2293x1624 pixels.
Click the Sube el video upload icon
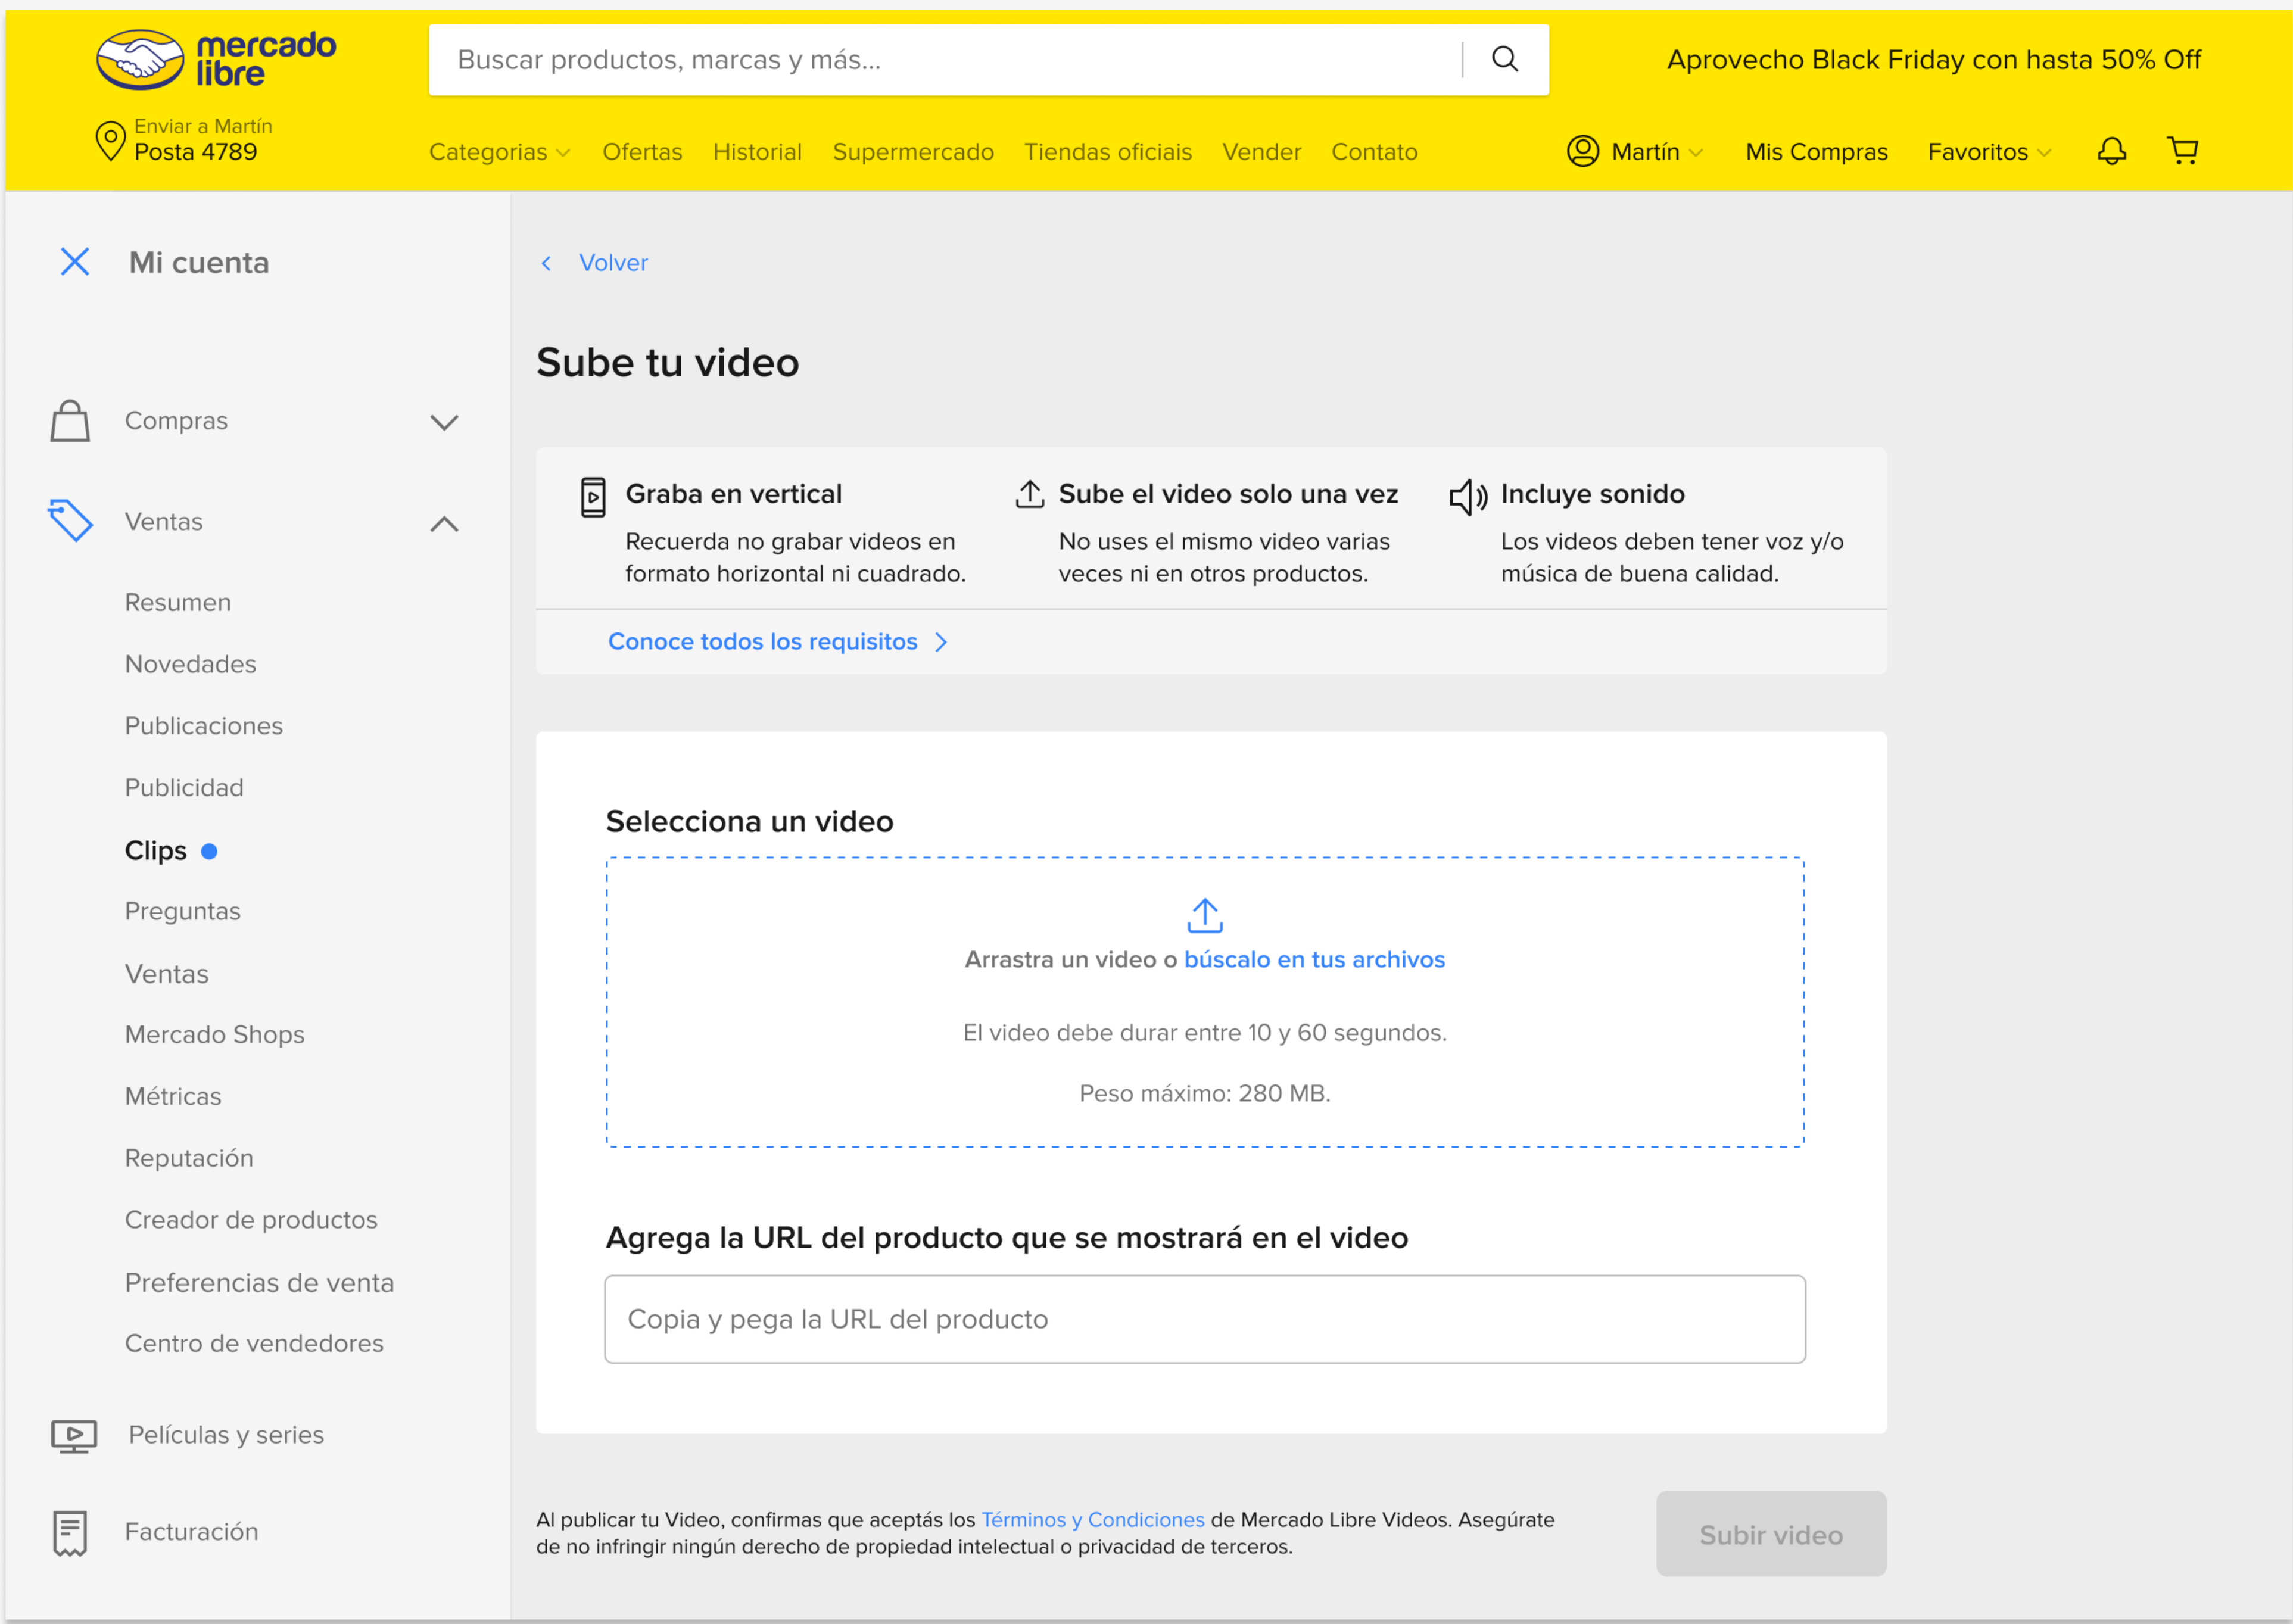(x=1030, y=494)
